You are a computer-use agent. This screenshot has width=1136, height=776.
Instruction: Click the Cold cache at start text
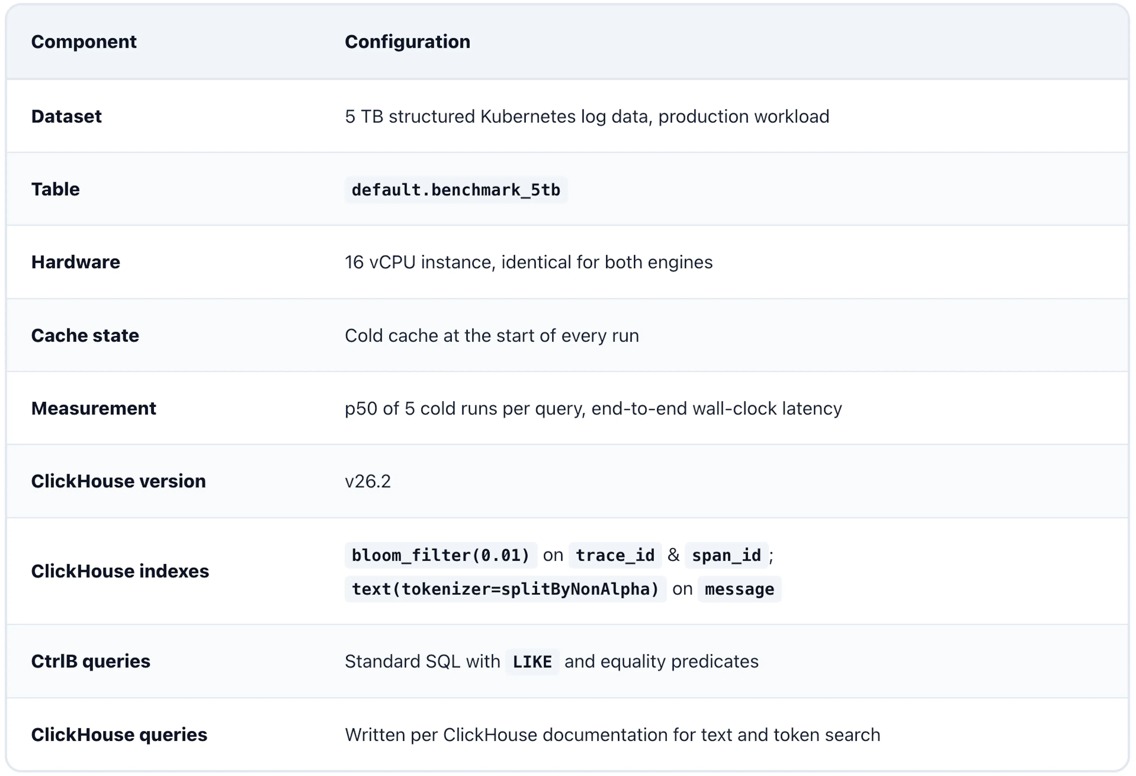(x=492, y=335)
